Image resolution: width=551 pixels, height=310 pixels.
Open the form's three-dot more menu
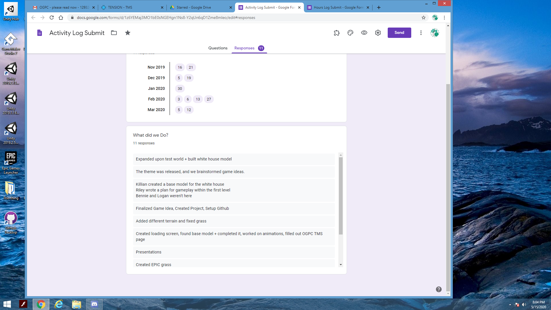pos(421,33)
